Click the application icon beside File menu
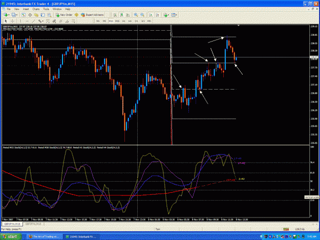The width and height of the screenshot is (320, 240). [4, 9]
